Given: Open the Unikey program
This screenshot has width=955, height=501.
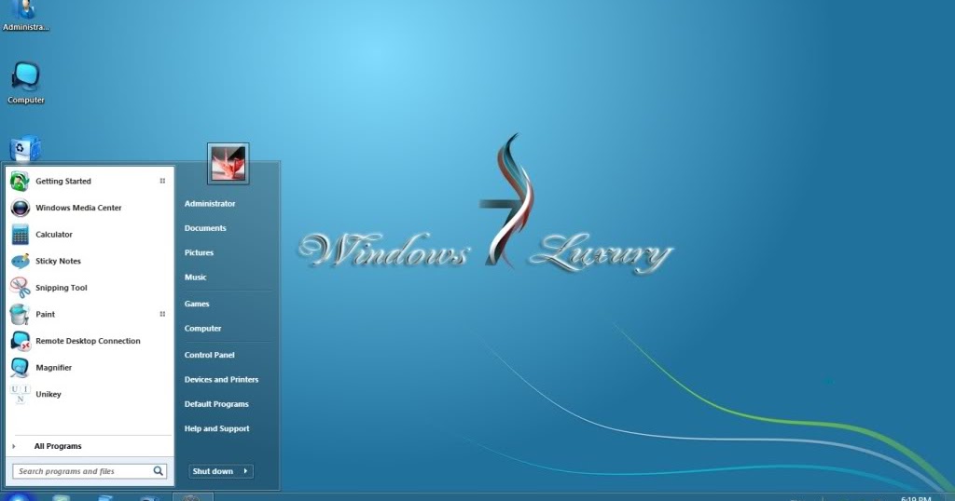Looking at the screenshot, I should coord(89,395).
